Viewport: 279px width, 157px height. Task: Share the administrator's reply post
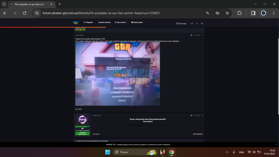196,116
